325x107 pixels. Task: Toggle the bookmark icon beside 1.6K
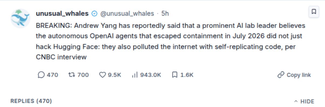175,75
